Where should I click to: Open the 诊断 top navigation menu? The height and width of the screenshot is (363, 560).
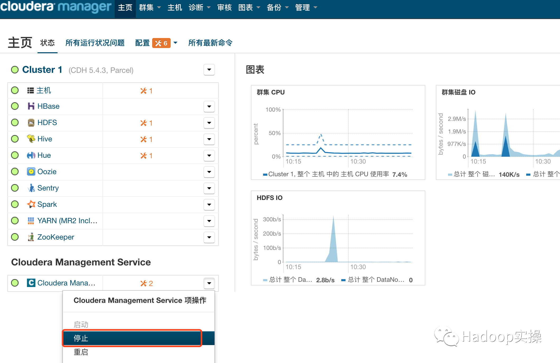(x=199, y=8)
